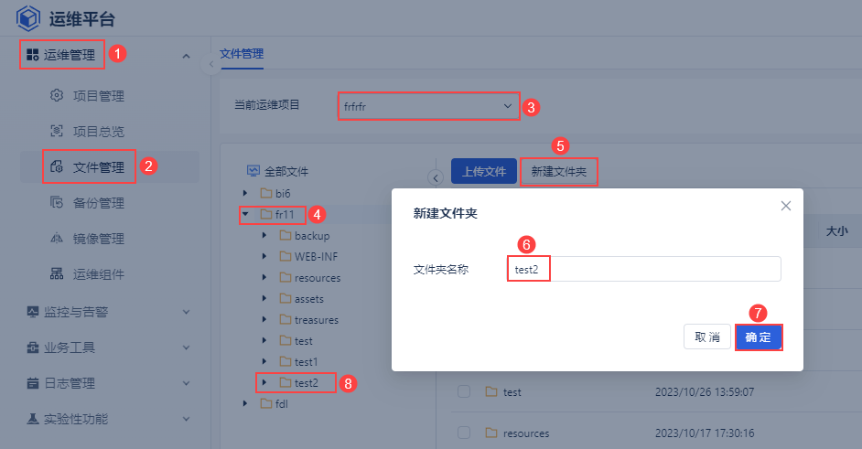Collapse the file tree panel arrow
The width and height of the screenshot is (862, 449).
point(436,177)
